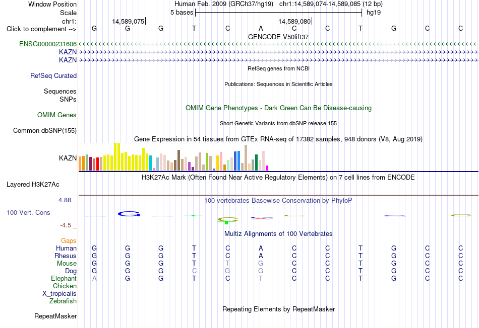Click the KAZN label beside GTEx bar chart

coord(68,158)
